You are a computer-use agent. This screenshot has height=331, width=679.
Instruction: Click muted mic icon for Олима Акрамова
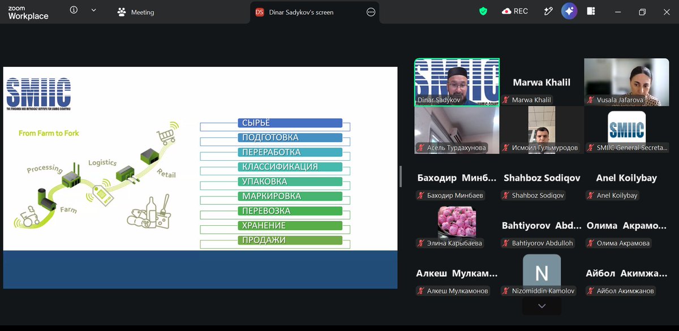[x=591, y=243]
